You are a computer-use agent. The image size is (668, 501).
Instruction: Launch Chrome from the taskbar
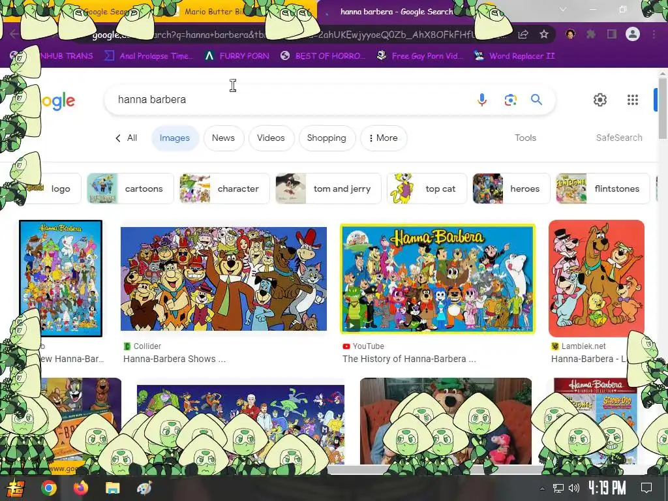[49, 488]
